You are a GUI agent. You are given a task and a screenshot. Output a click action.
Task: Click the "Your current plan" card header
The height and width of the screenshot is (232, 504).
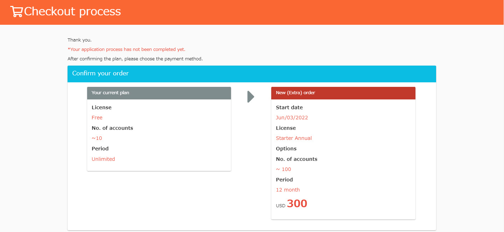click(x=110, y=93)
